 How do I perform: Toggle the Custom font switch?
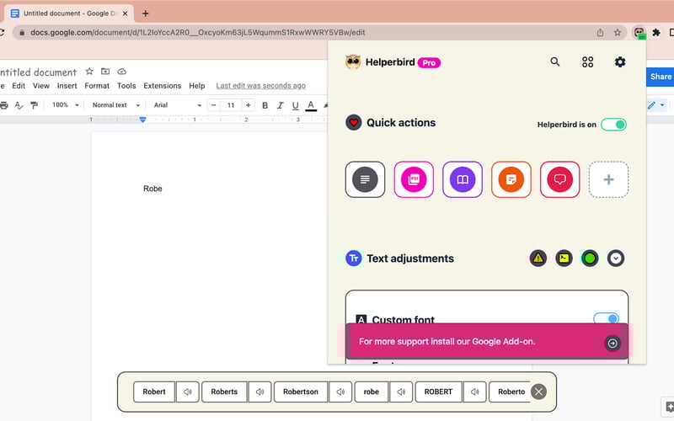tap(606, 318)
